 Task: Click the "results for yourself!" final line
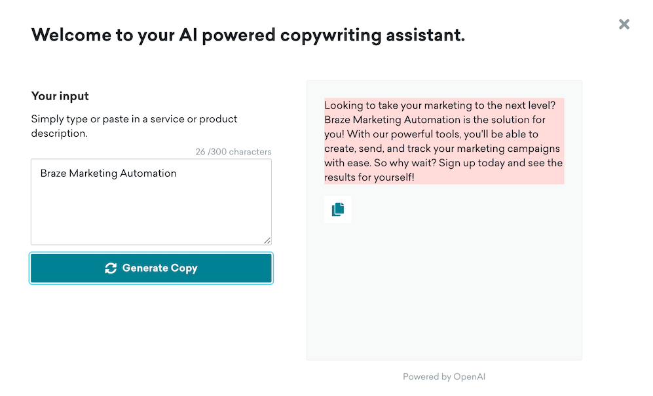[x=369, y=177]
